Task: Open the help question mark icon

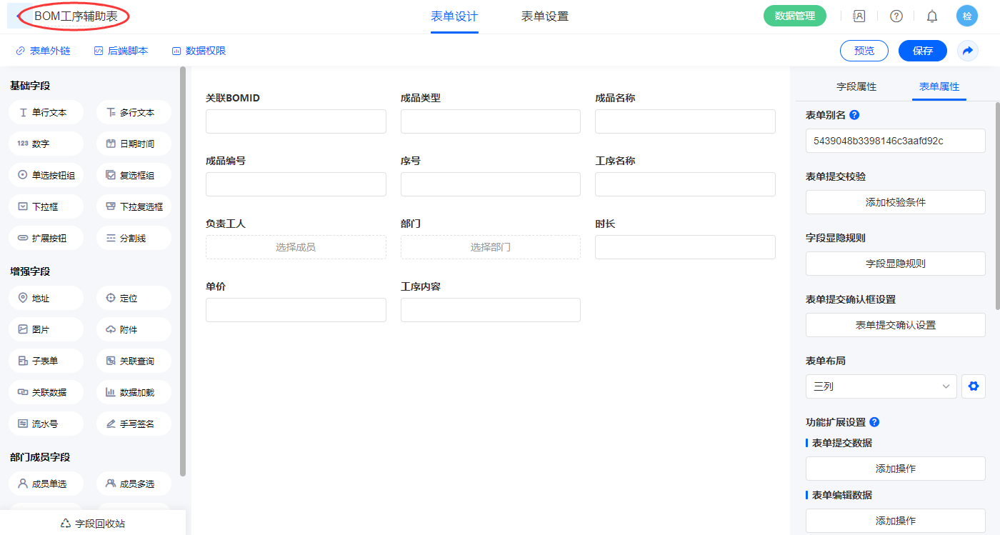Action: click(896, 16)
